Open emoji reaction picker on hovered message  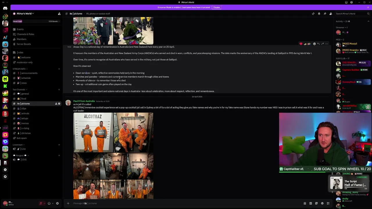pos(314,44)
